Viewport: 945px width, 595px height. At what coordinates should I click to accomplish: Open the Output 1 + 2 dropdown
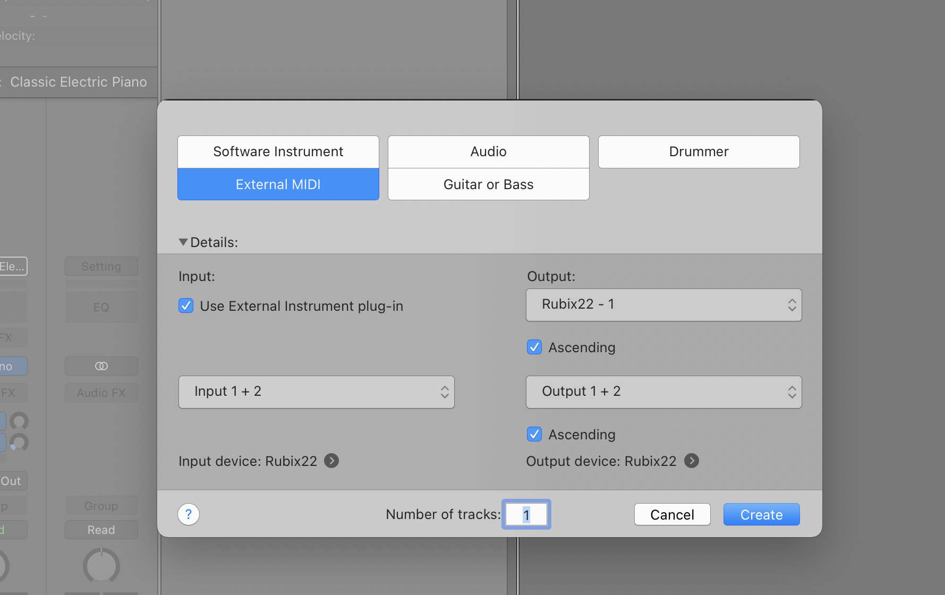pos(663,392)
